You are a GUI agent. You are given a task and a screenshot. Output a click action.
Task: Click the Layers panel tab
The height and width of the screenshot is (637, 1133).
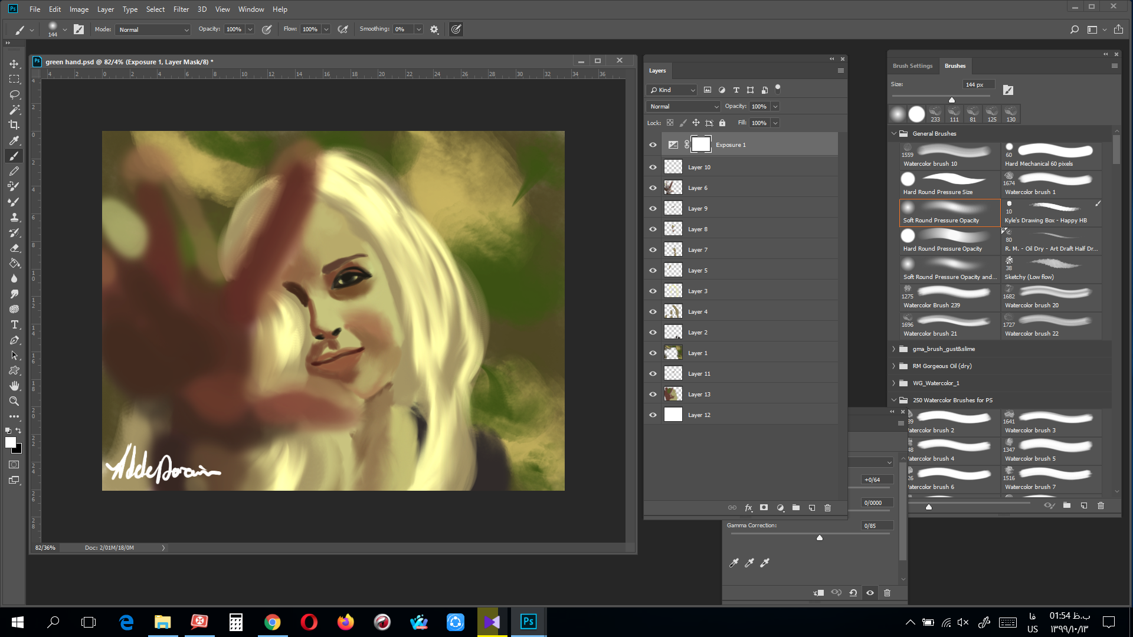pyautogui.click(x=657, y=71)
